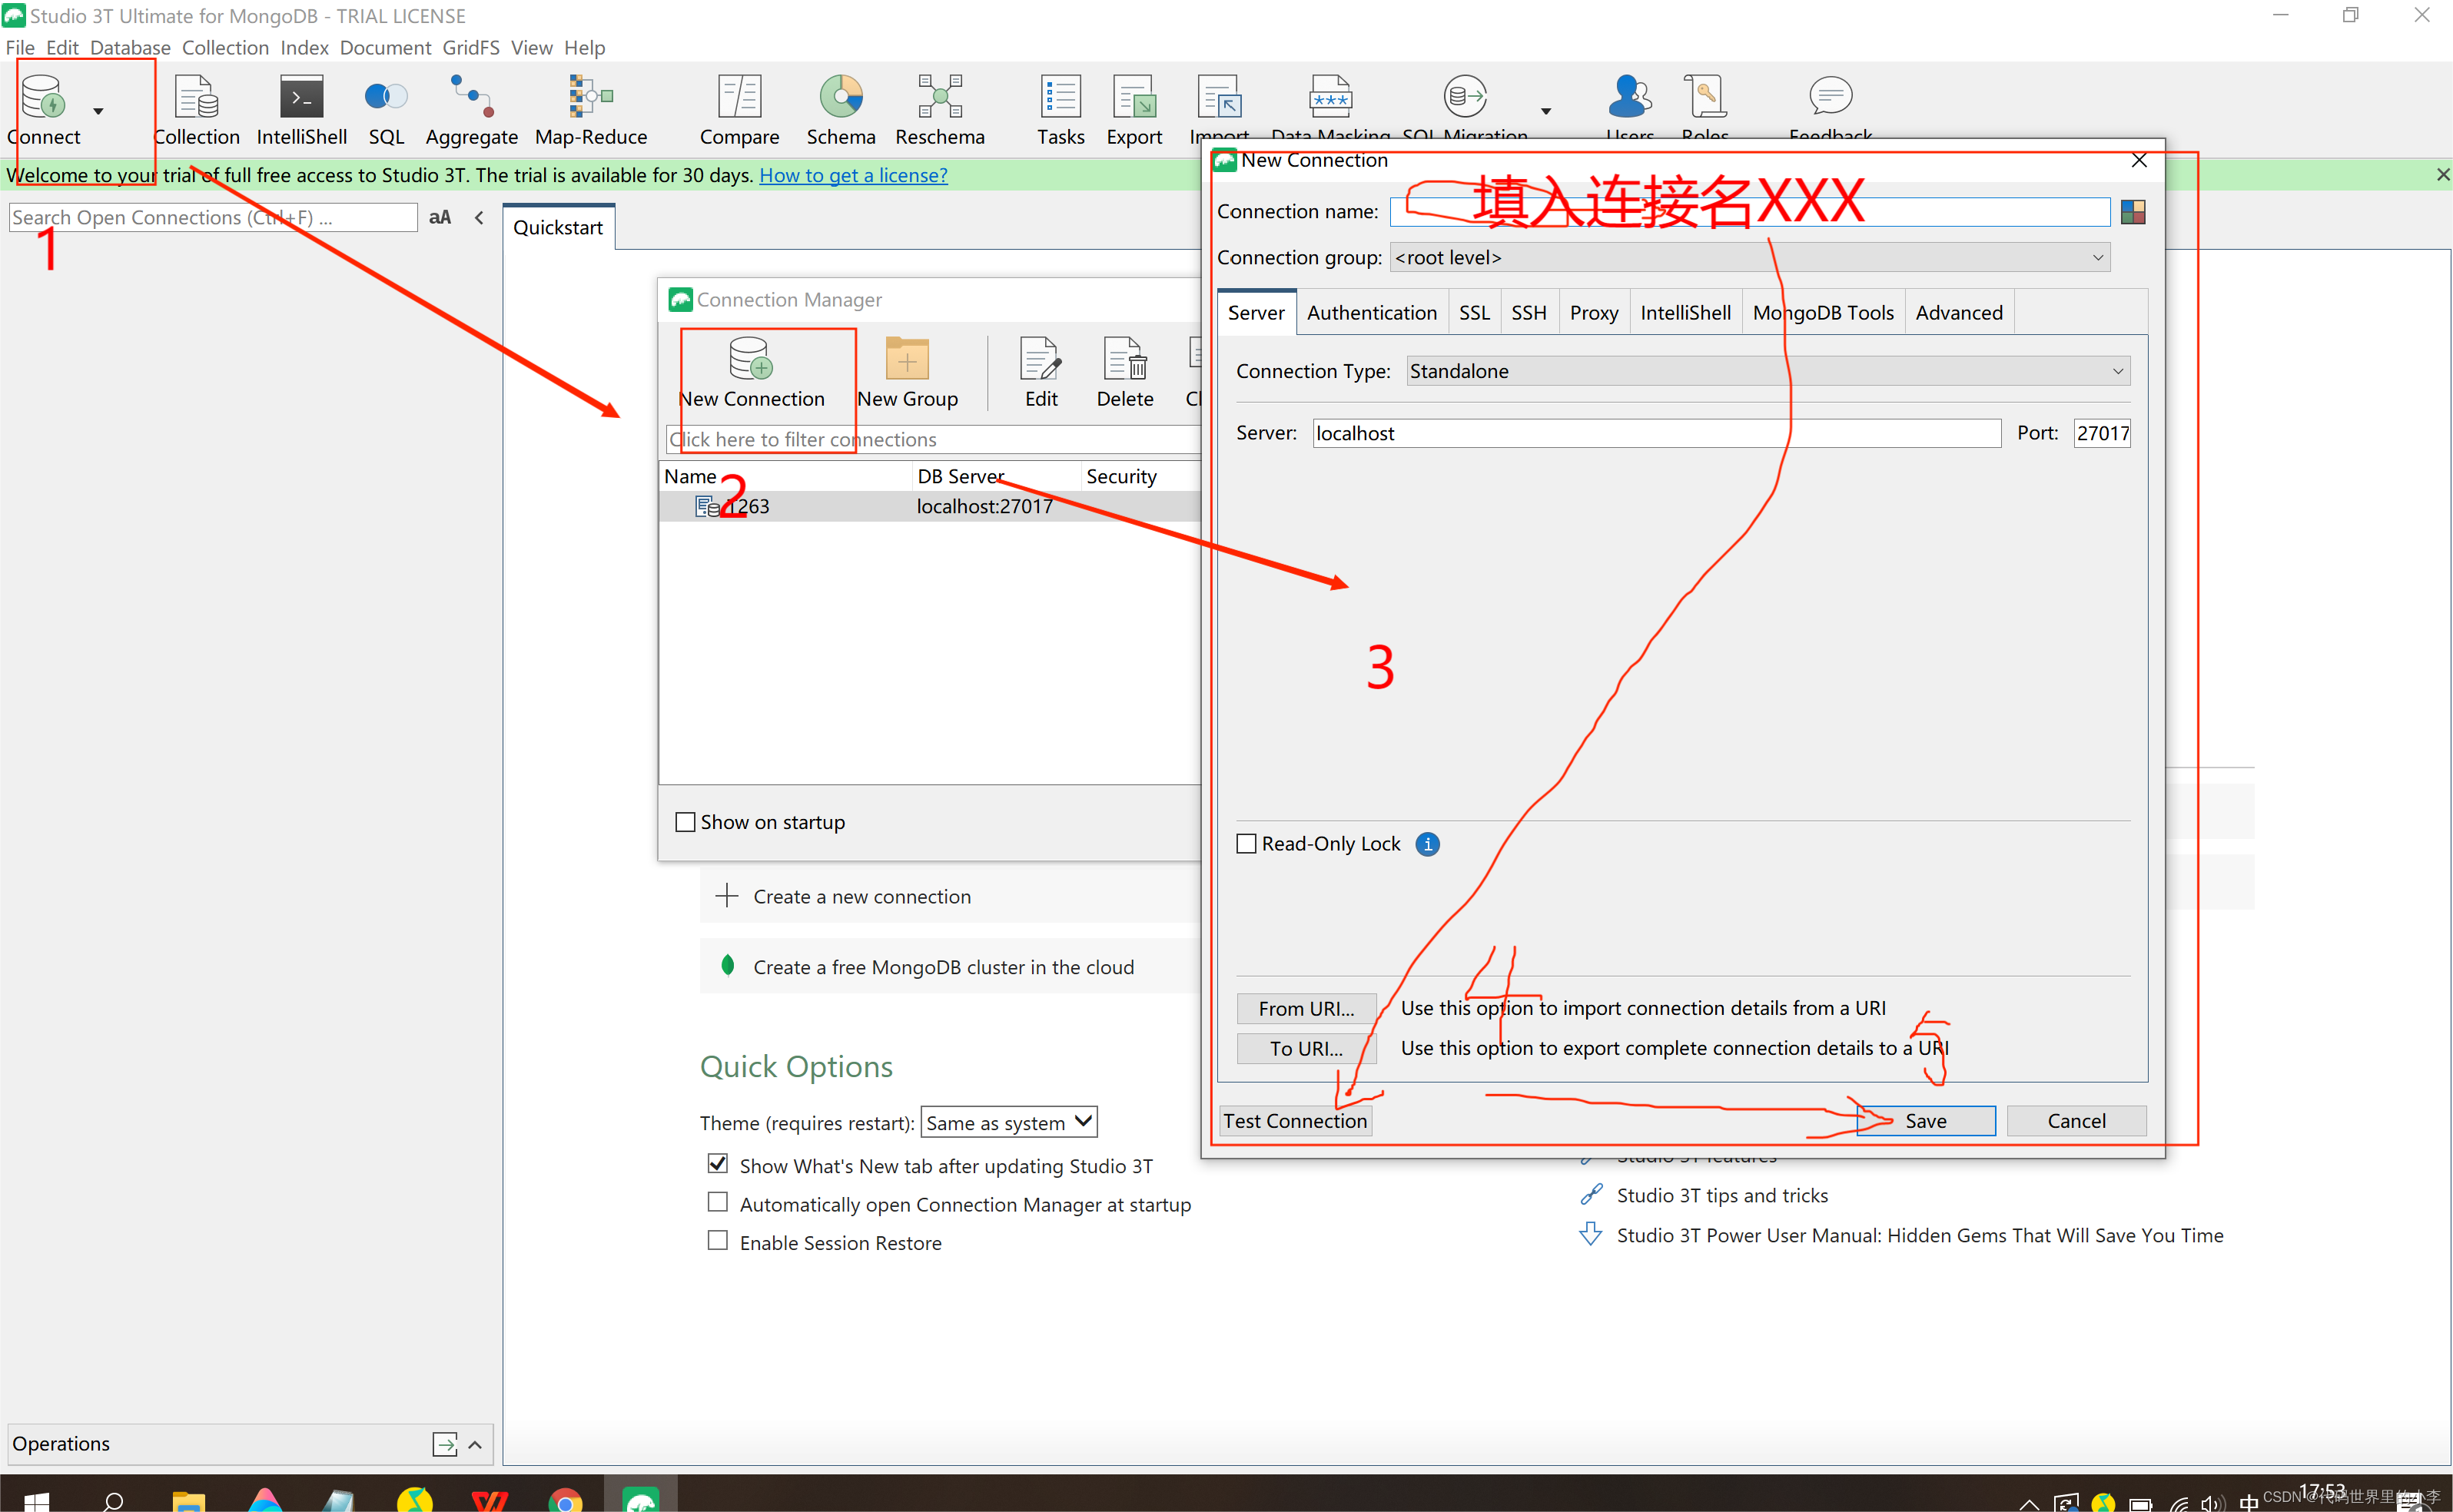Select the localhost:27017 connection row
Screen dimensions: 2453x1512
pos(930,506)
